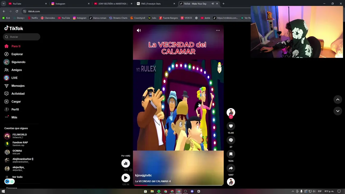Open the Fuente Bangers bookmark
345x194 pixels.
(168, 18)
